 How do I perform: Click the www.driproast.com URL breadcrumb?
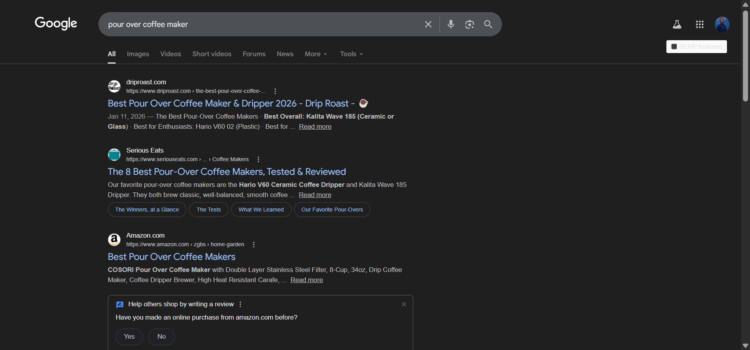coord(196,91)
